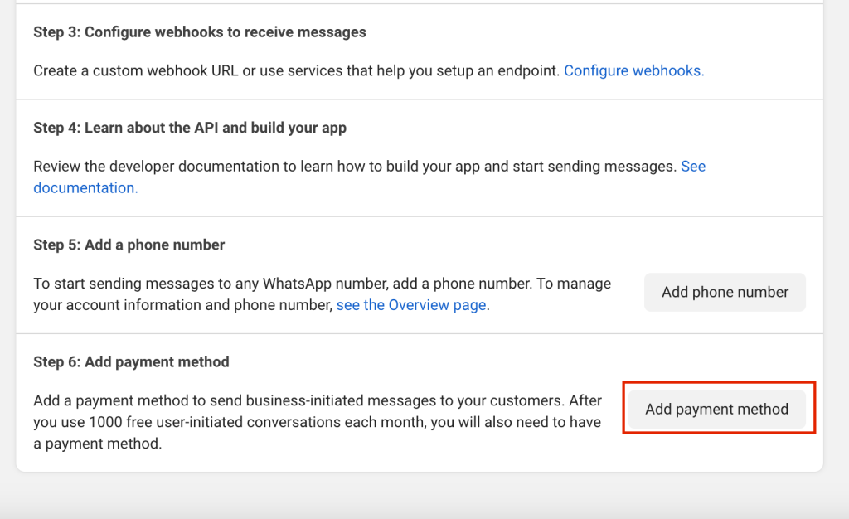849x519 pixels.
Task: Click the Step 6 Add payment method heading
Action: [131, 362]
